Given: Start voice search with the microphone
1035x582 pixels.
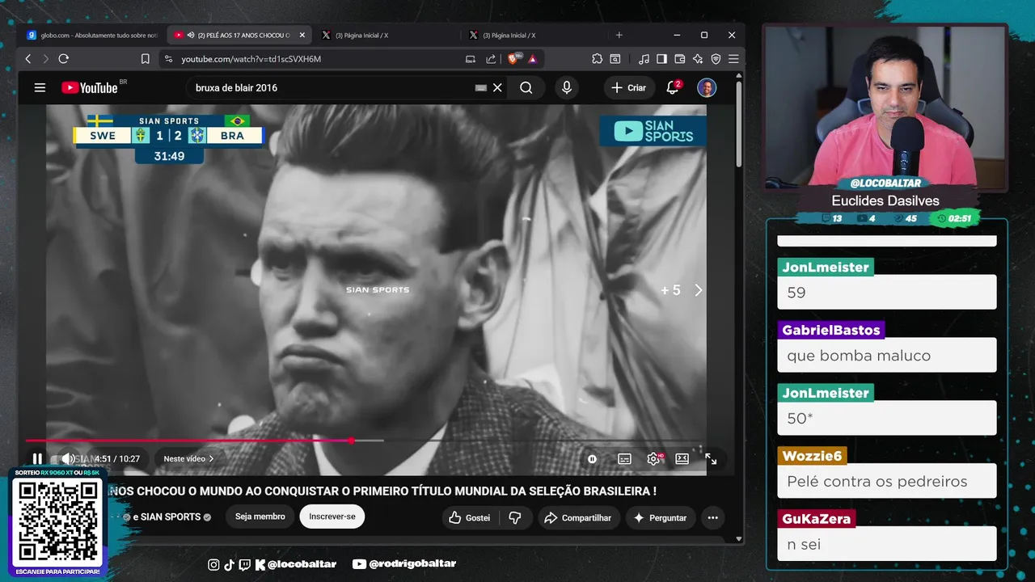Looking at the screenshot, I should pos(567,87).
